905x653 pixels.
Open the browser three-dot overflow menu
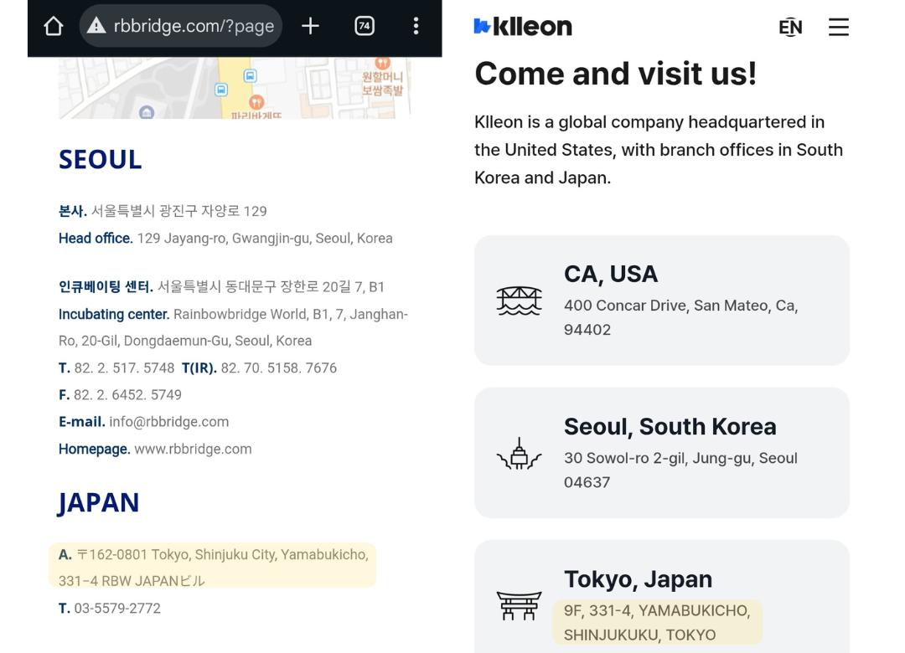416,27
